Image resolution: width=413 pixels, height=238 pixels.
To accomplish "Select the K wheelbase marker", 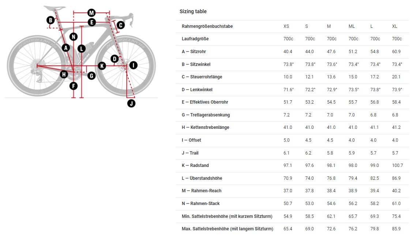I will [102, 66].
